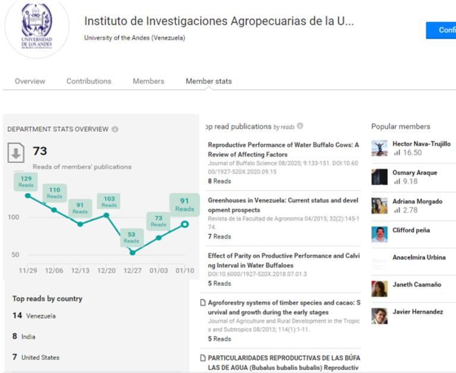Select the Member stats tab
This screenshot has width=456, height=373.
209,81
